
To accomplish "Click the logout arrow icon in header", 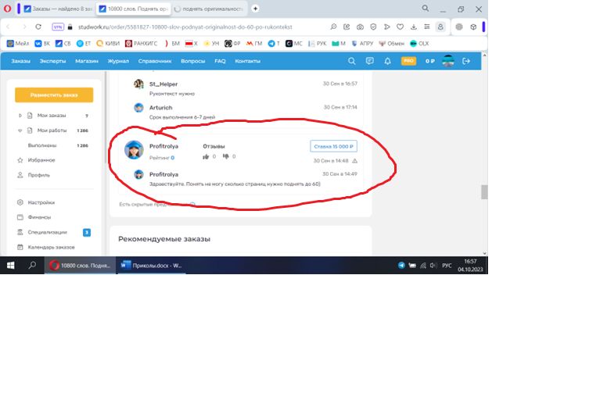I will tap(466, 61).
